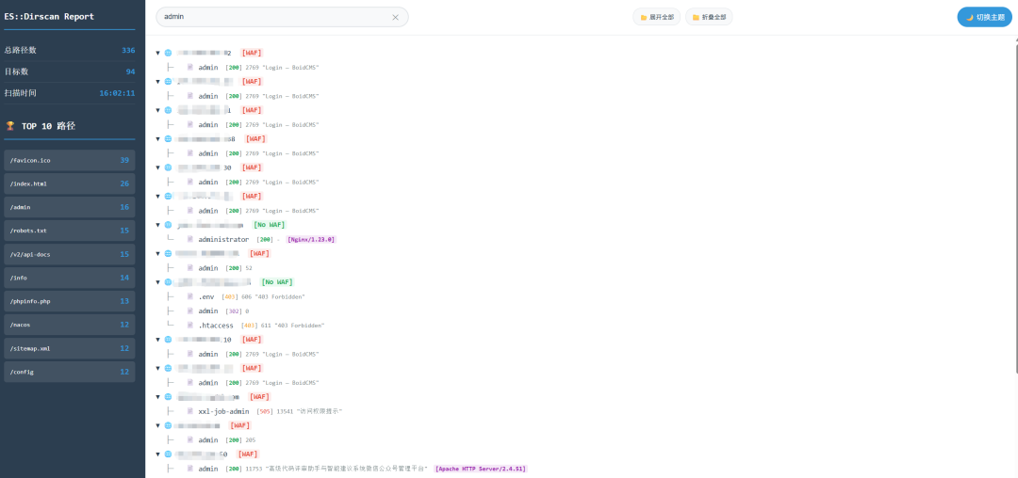This screenshot has height=478, width=1018.
Task: Click the [302] status code
Action: click(234, 311)
